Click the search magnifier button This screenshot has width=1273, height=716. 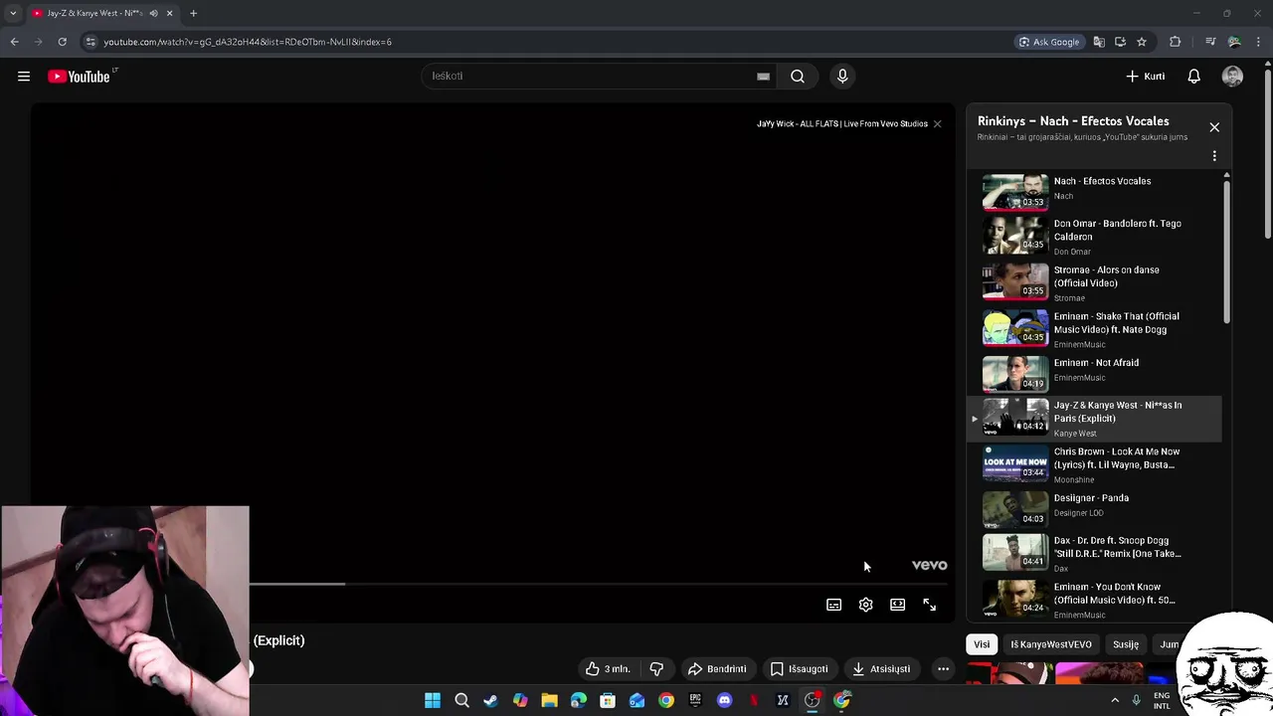coord(798,77)
